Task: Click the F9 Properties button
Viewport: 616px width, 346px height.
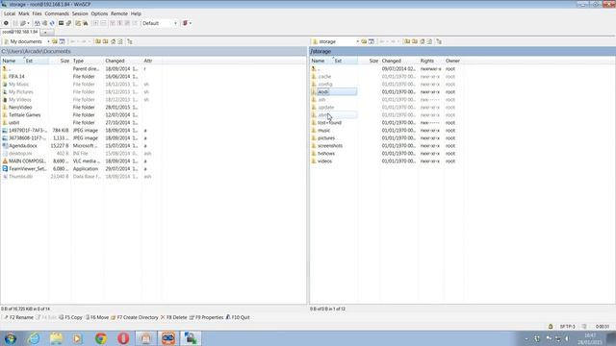Action: click(x=206, y=317)
